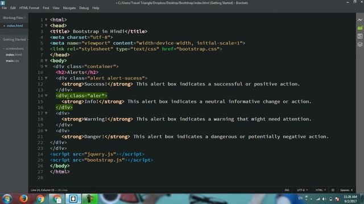Open main.css in the project tree
This screenshot has height=204, width=364.
click(x=13, y=61)
